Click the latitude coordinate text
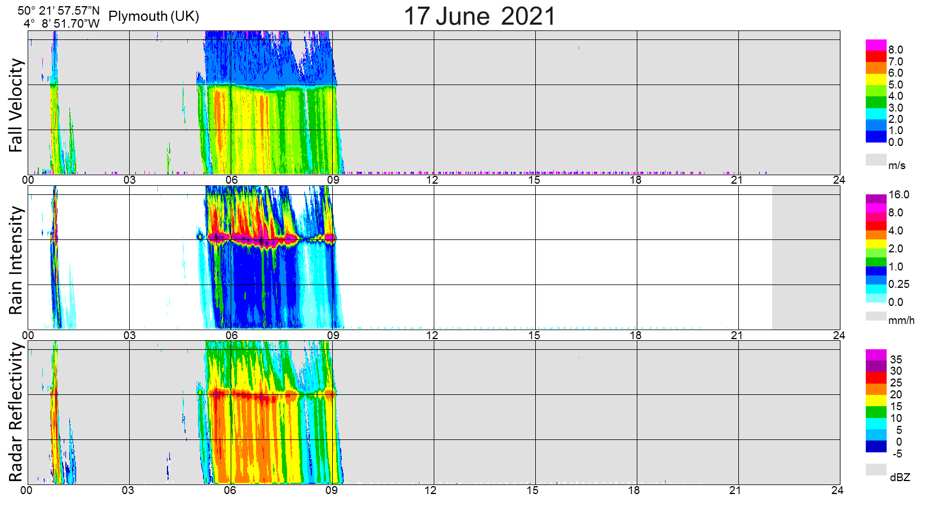The height and width of the screenshot is (507, 925). (x=59, y=11)
